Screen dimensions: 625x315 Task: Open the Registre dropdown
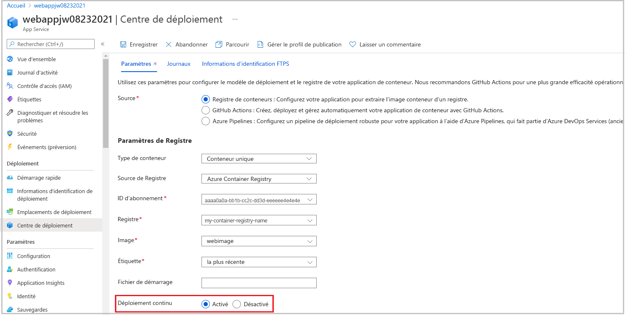[x=259, y=220]
